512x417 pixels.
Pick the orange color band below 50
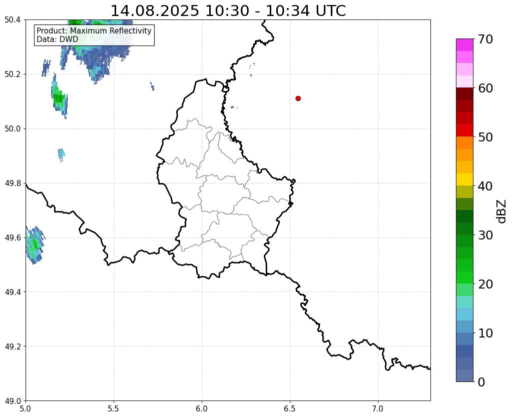tap(464, 143)
